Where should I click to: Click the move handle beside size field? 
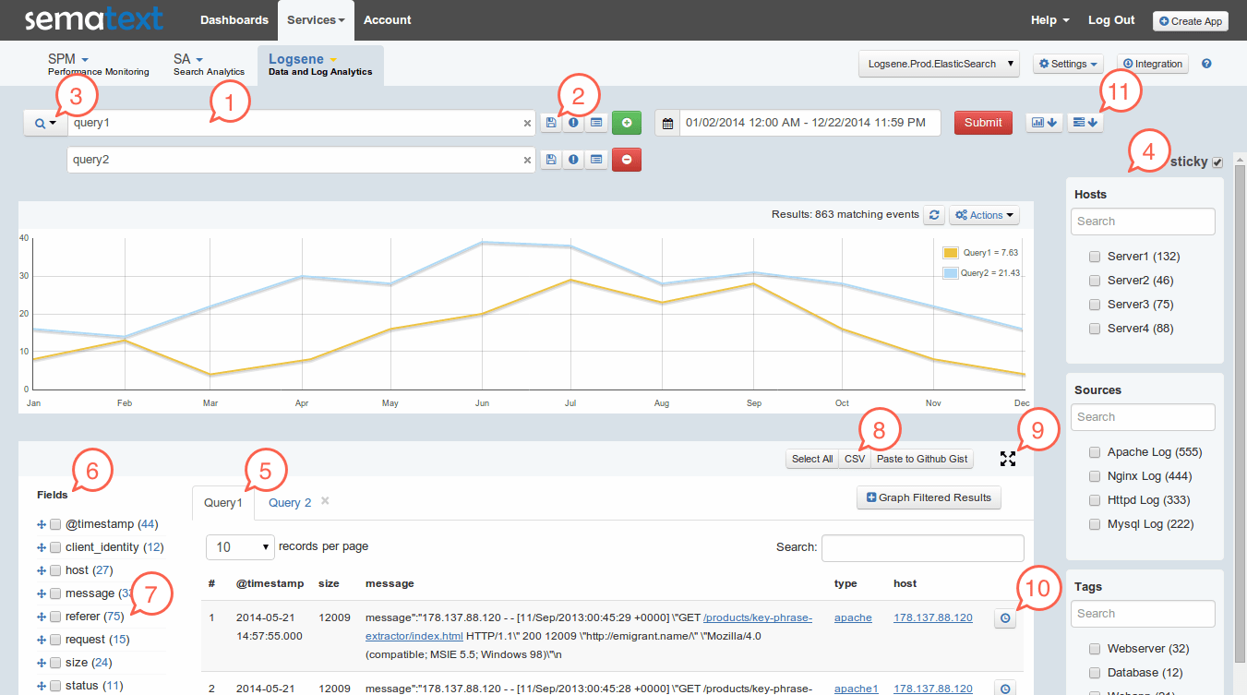tap(41, 663)
